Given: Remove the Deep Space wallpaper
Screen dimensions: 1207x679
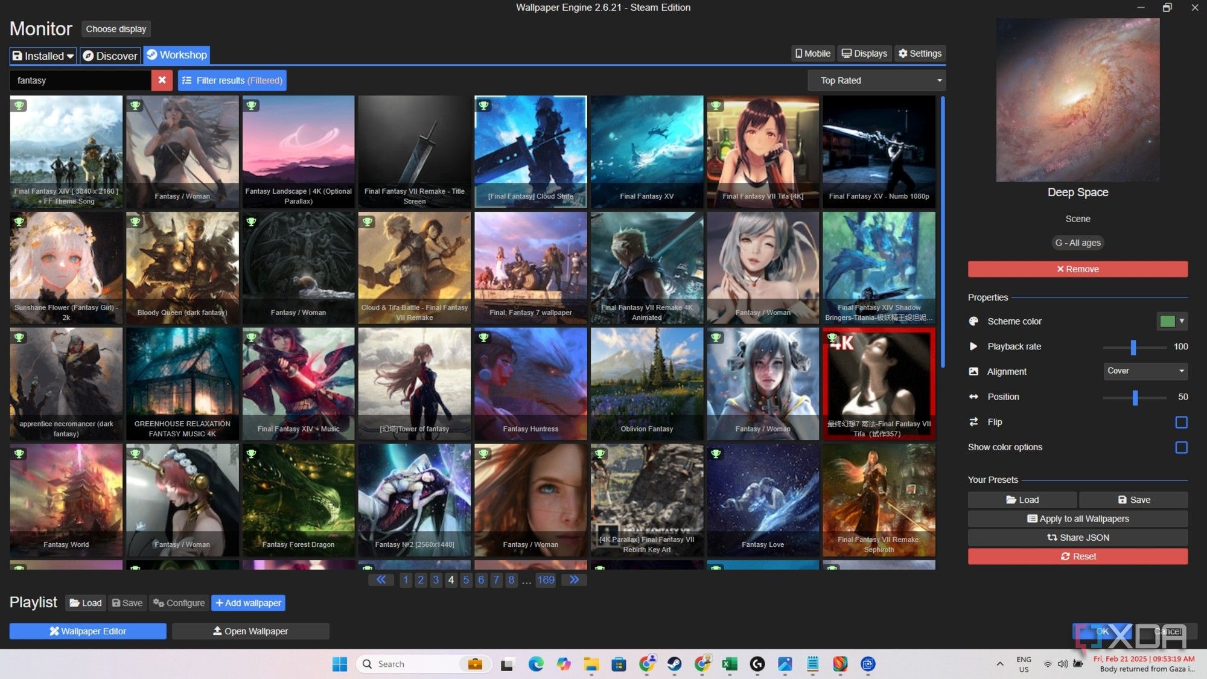Looking at the screenshot, I should (1078, 269).
